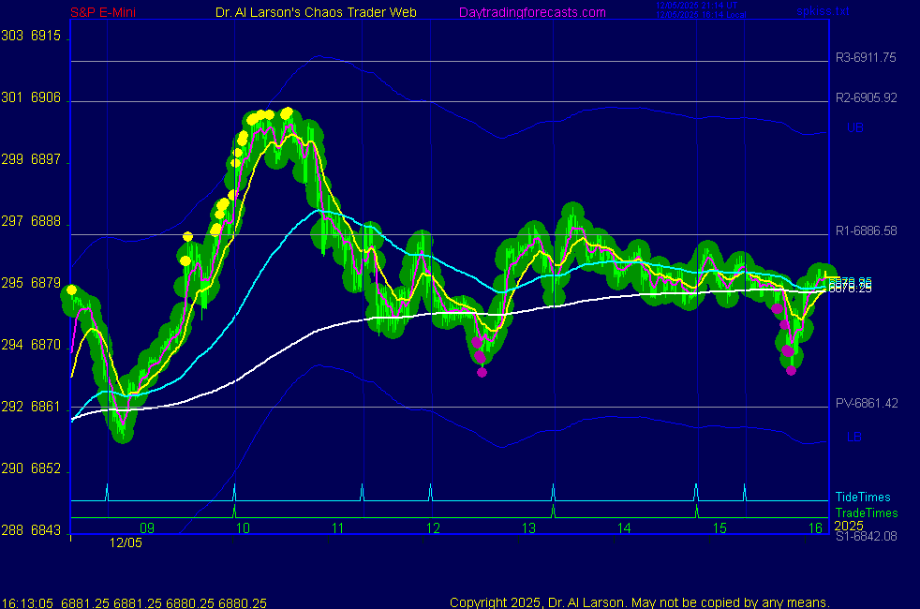Select the S&P E-Mini chart label
Image resolution: width=920 pixels, height=609 pixels.
click(102, 13)
